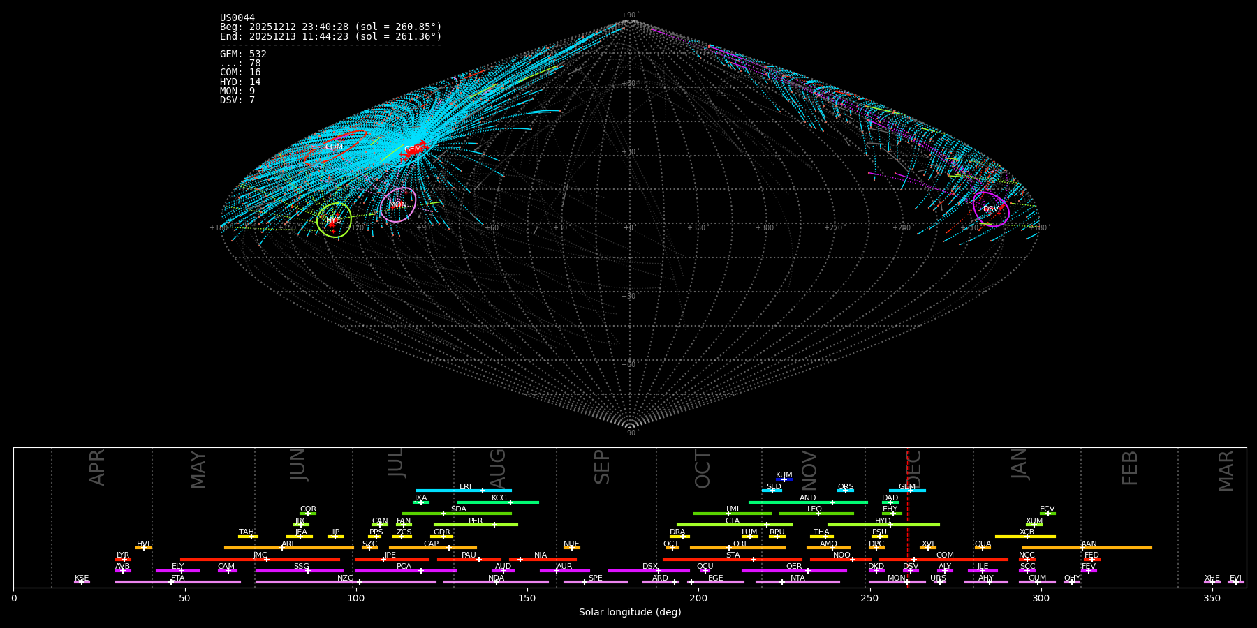Click the 'DSV: 7' count in legend
The image size is (1257, 628).
click(237, 100)
